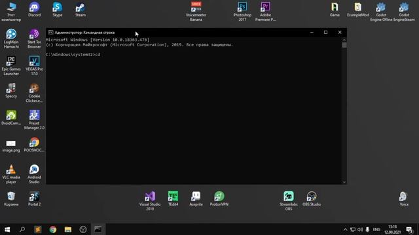Viewport: 419px width, 235px height.
Task: Start Tor Browser shortcut
Action: click(34, 39)
